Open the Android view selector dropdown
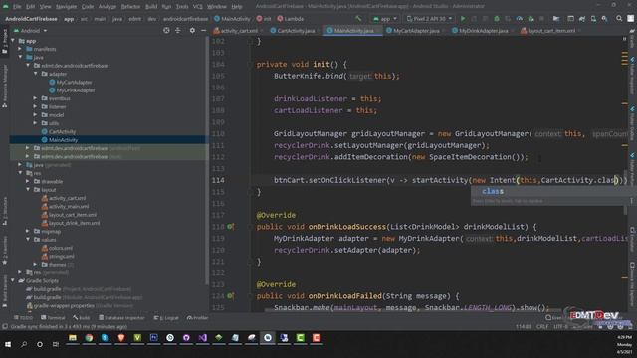Screen dimensions: 637x358 pos(31,31)
